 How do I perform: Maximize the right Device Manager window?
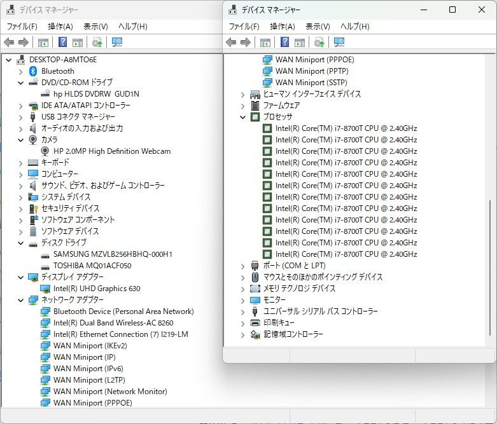point(452,10)
